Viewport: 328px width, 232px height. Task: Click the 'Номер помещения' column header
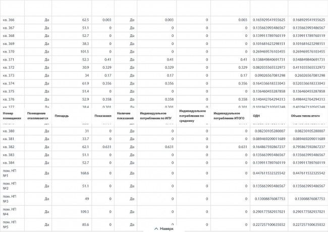(12, 116)
